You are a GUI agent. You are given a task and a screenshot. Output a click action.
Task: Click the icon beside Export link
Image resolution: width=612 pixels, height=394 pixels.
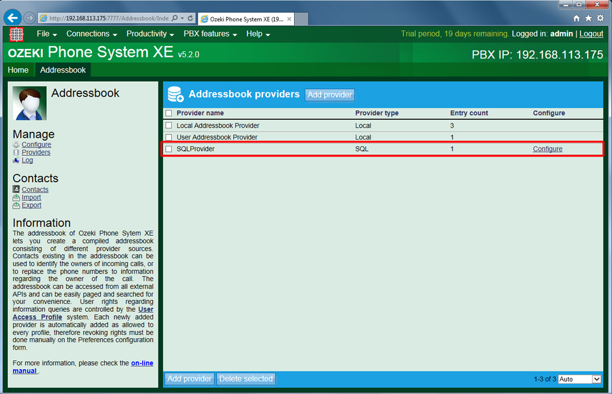pyautogui.click(x=16, y=205)
